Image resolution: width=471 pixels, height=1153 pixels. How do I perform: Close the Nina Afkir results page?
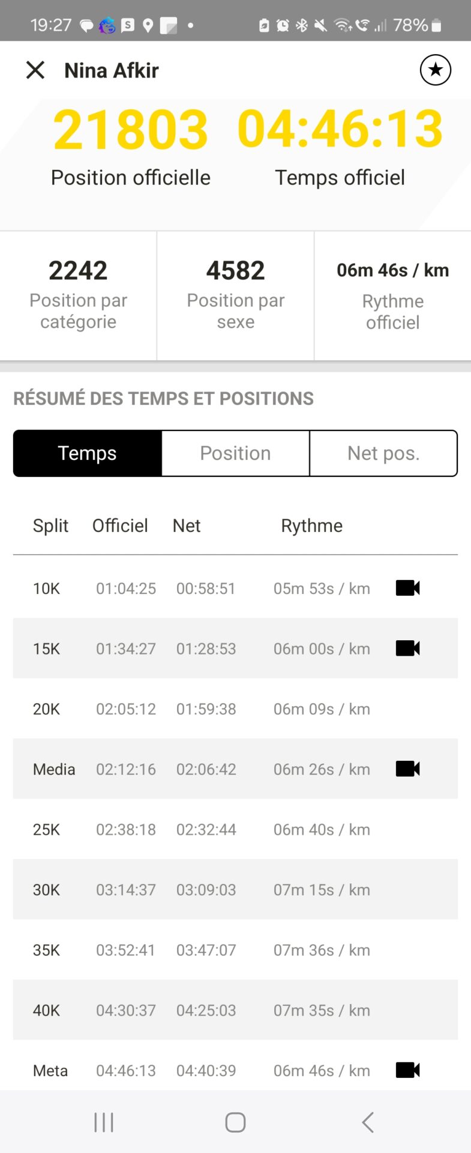coord(35,70)
